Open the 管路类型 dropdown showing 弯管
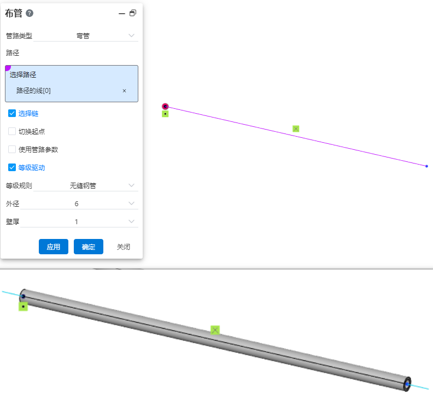Image resolution: width=433 pixels, height=403 pixels. coord(86,36)
